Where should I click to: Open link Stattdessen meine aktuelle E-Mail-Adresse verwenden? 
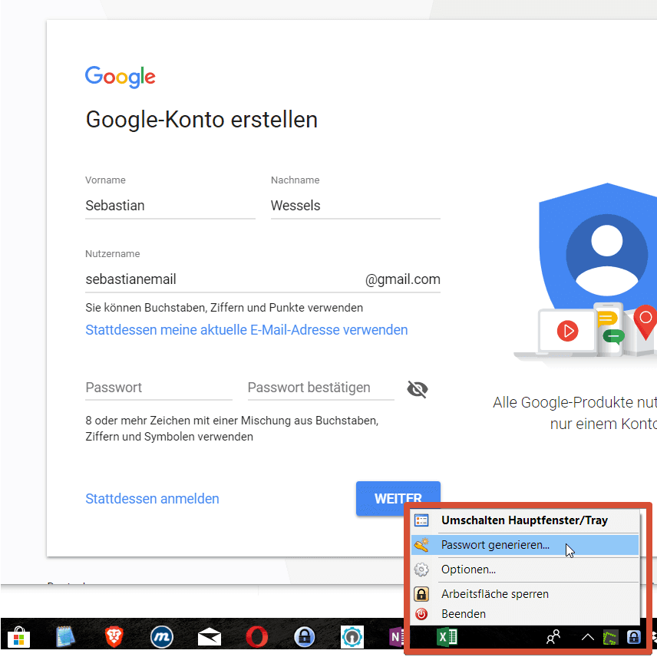[246, 330]
